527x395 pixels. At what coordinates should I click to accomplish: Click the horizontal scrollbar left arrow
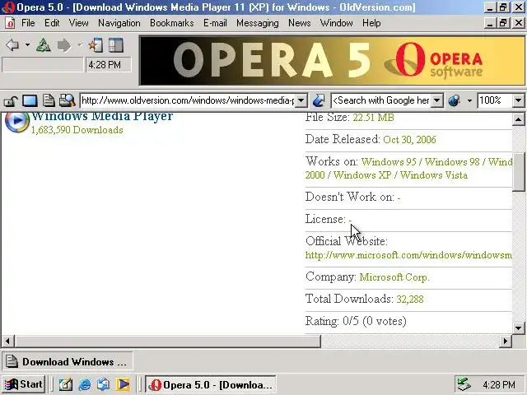coord(7,342)
